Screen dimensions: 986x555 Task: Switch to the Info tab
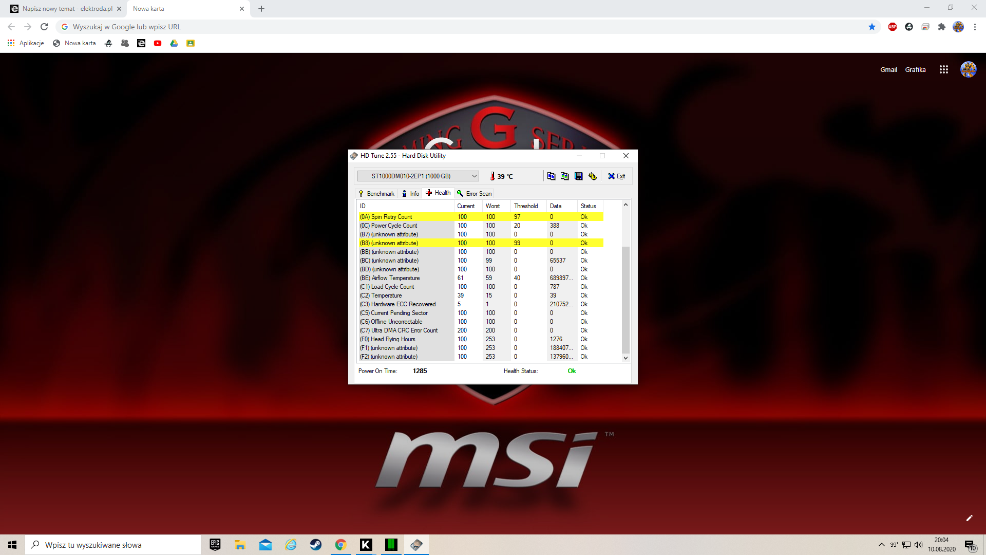(410, 194)
